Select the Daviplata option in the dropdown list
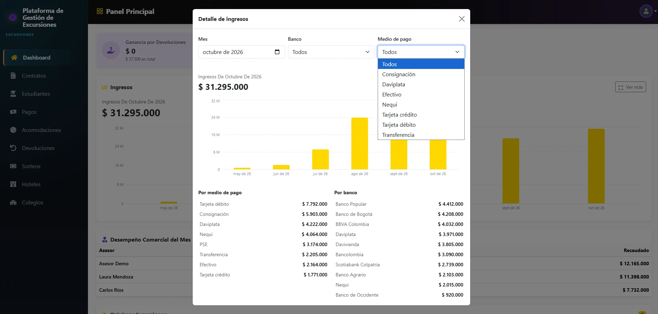 tap(421, 84)
